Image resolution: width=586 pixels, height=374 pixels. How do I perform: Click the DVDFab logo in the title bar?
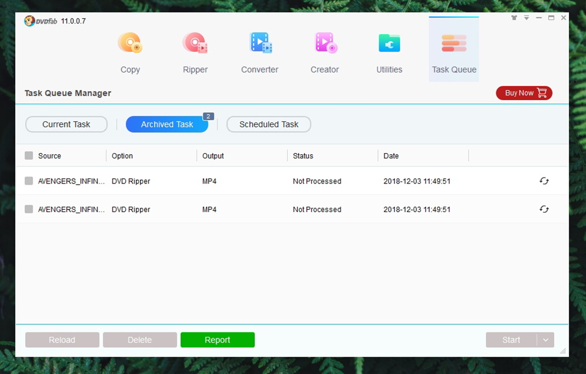coord(40,21)
